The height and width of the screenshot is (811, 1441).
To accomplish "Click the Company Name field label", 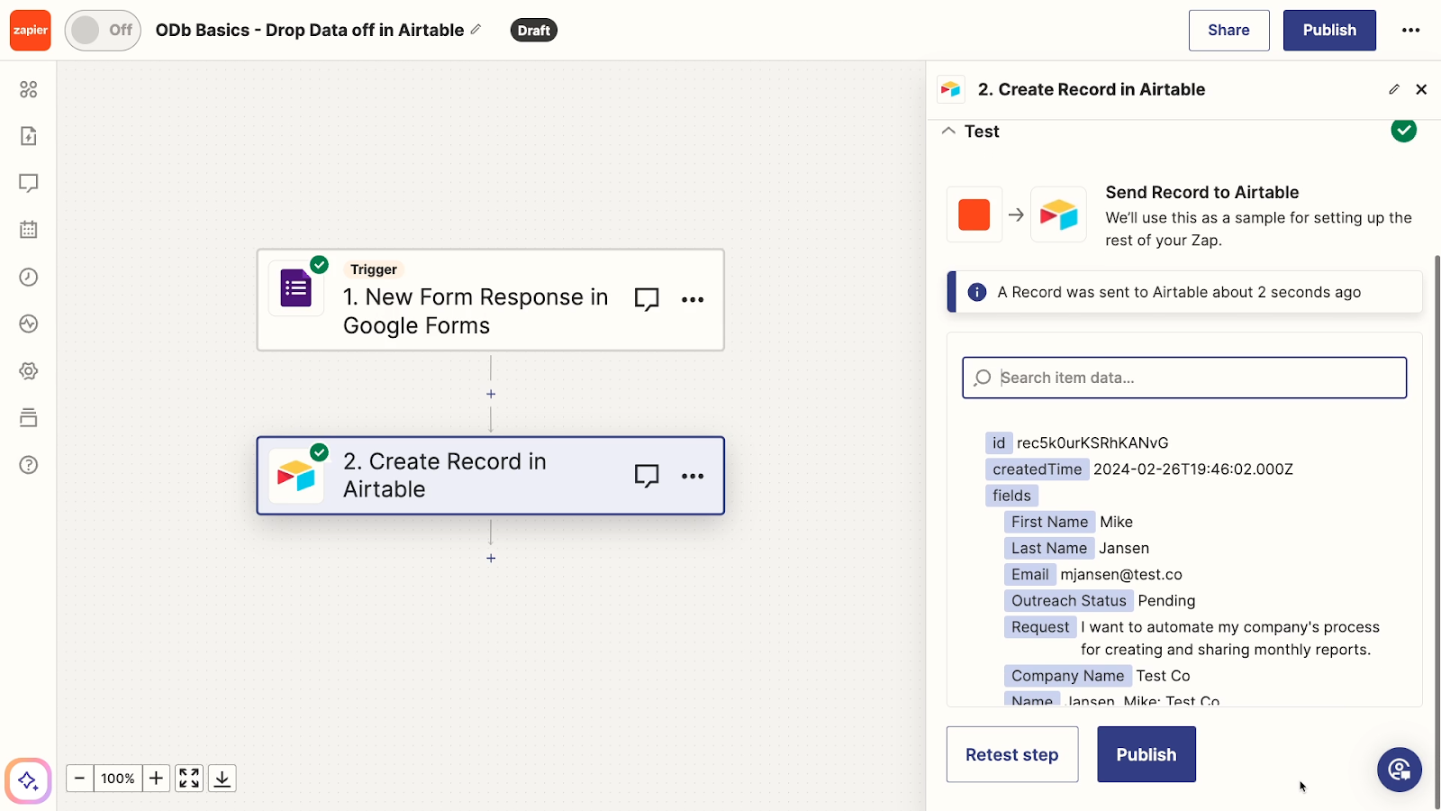I will (x=1067, y=675).
